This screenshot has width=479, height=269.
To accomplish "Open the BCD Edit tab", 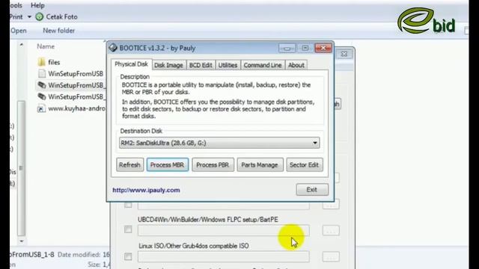I will click(x=201, y=65).
